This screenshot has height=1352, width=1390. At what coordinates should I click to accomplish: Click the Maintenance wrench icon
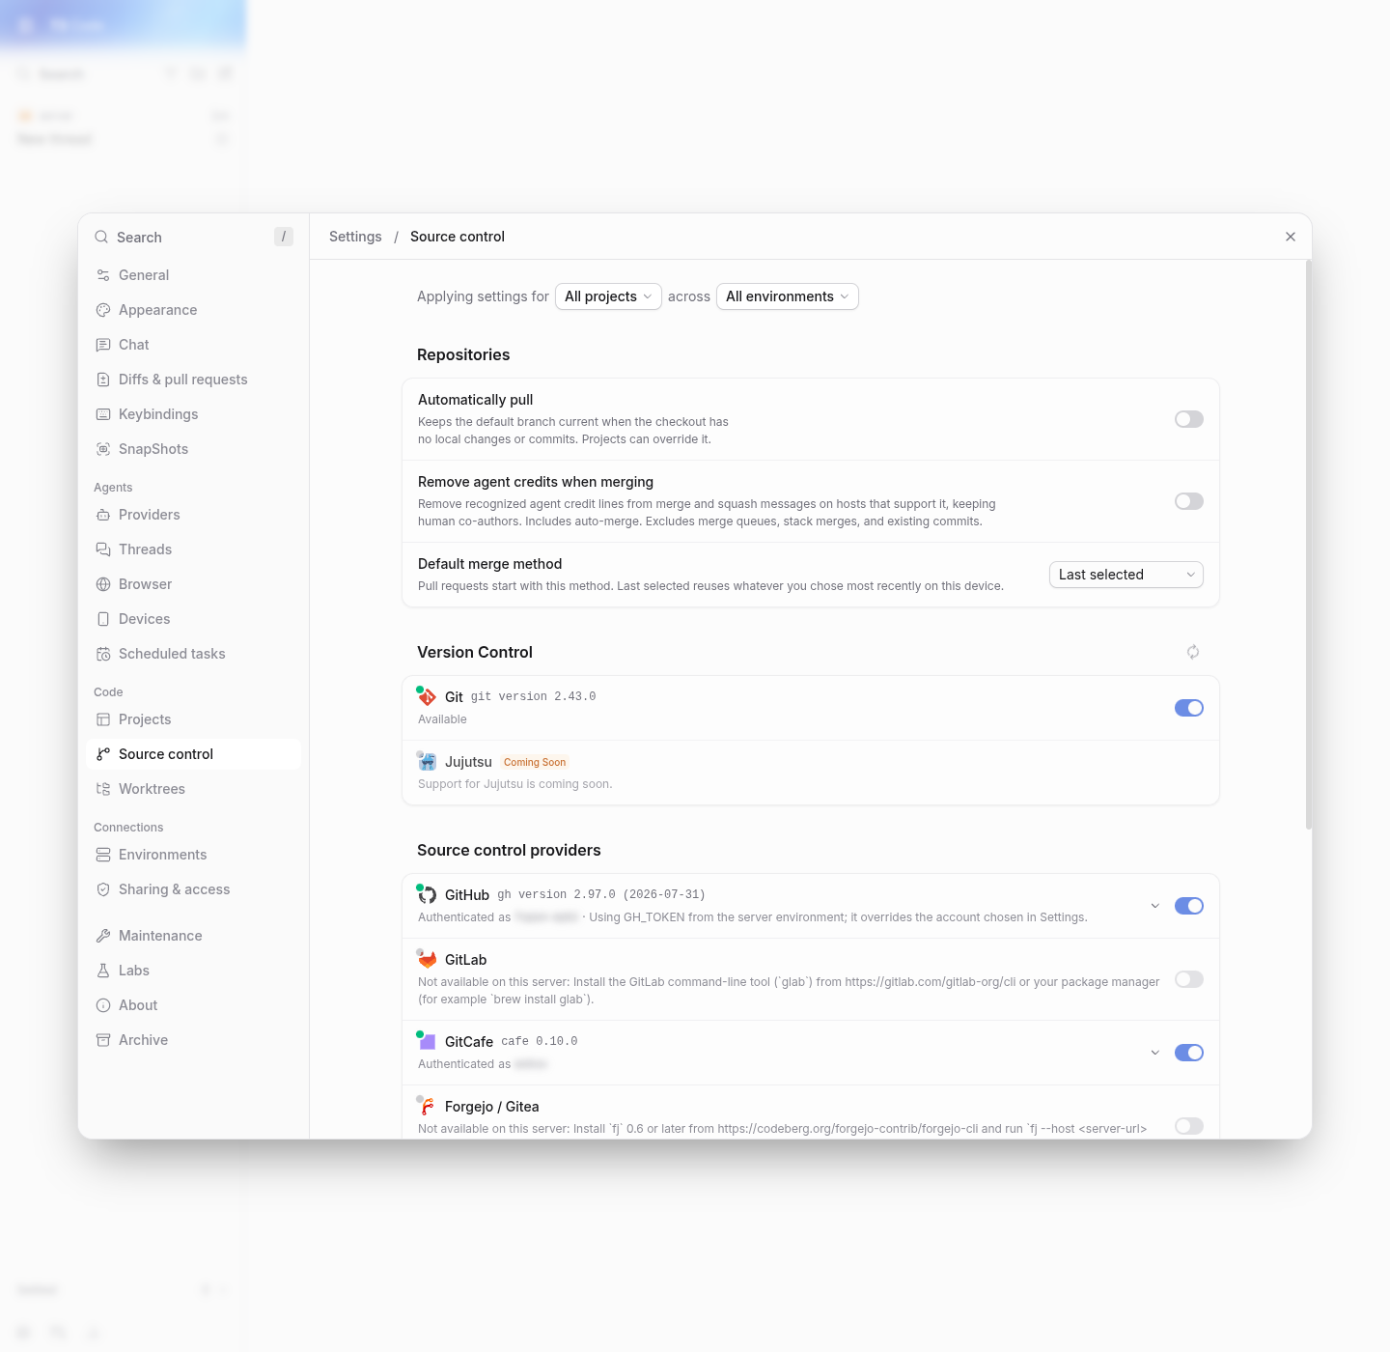coord(103,936)
